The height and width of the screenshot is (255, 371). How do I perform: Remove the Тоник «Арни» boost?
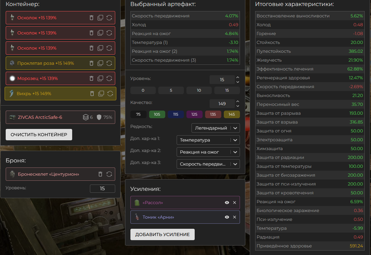(235, 217)
